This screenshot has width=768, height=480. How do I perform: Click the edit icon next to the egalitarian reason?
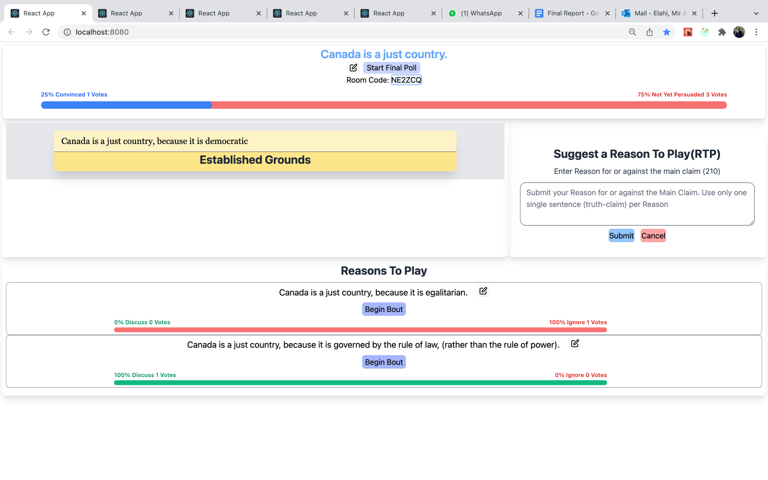483,291
